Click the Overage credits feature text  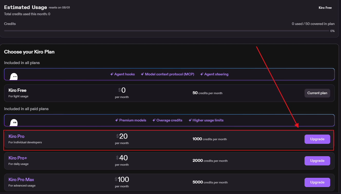(169, 120)
